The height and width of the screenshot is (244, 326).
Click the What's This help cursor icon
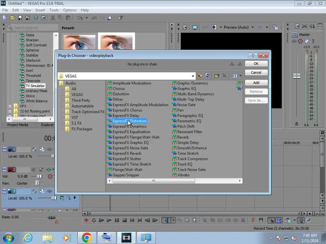(x=120, y=18)
